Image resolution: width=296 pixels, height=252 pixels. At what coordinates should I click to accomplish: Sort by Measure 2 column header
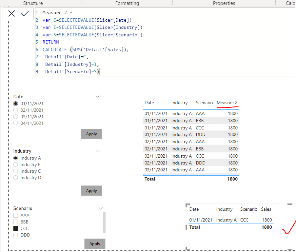click(x=227, y=103)
